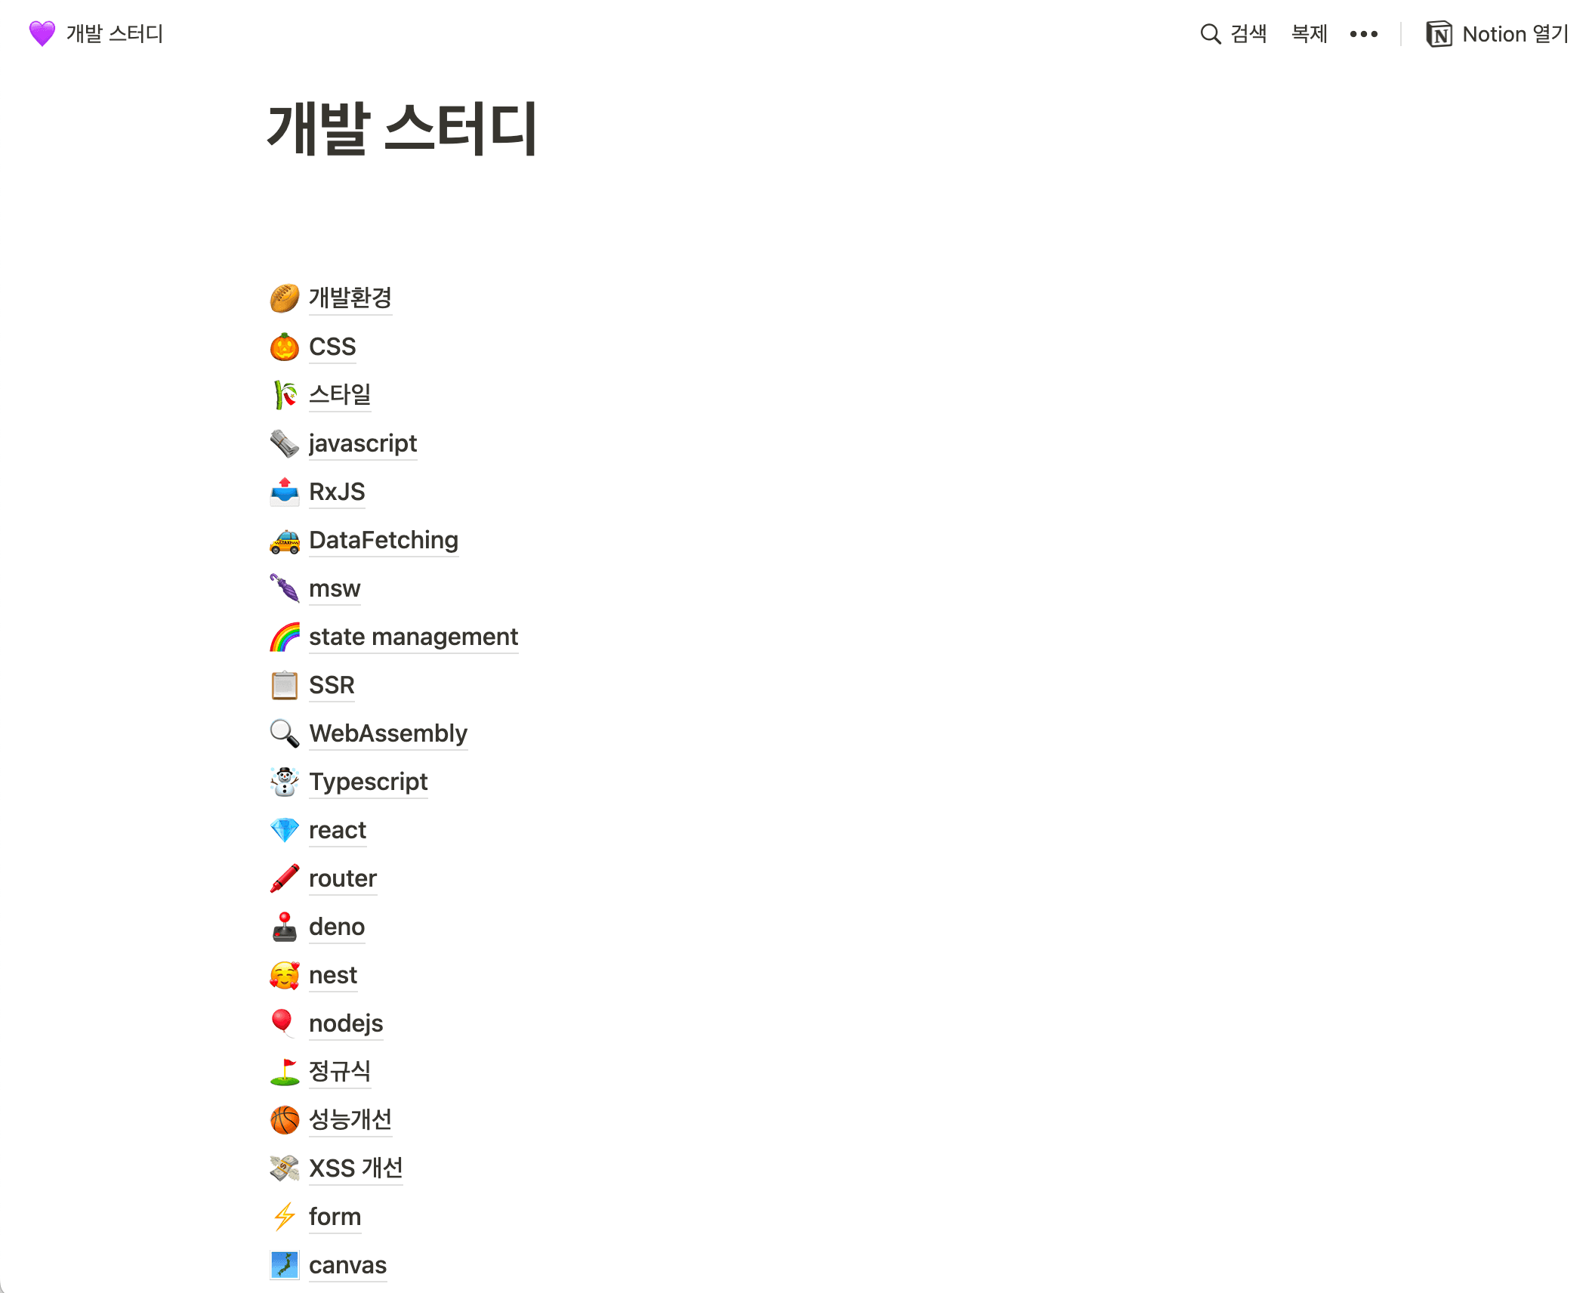Click the large 개발 스터디 page heading

pos(403,128)
